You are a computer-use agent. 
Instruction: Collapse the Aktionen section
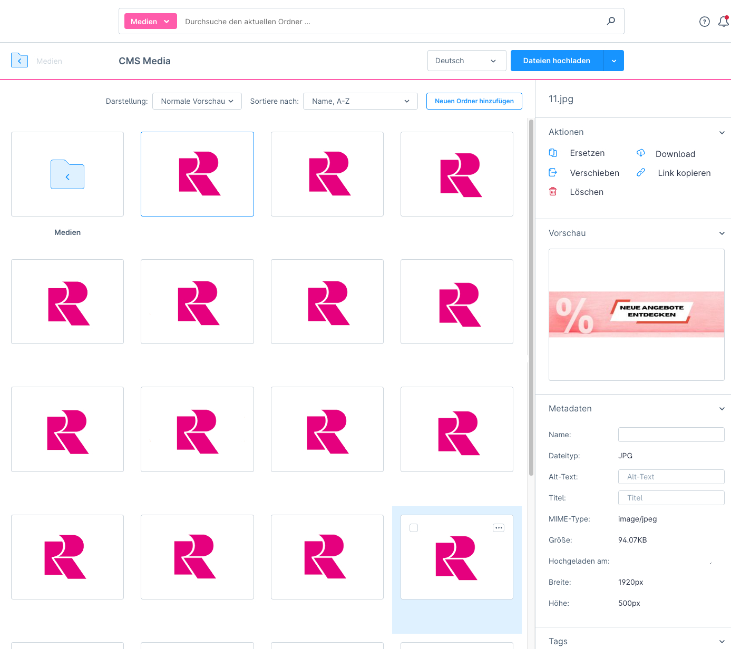click(722, 132)
